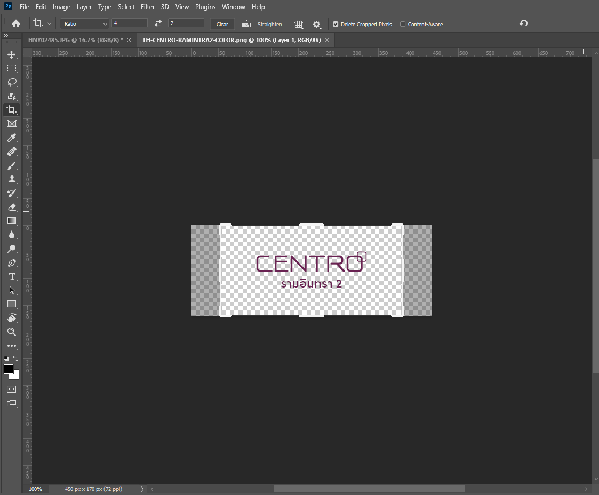Viewport: 599px width, 495px height.
Task: Select the Crop tool in toolbox
Action: [12, 110]
